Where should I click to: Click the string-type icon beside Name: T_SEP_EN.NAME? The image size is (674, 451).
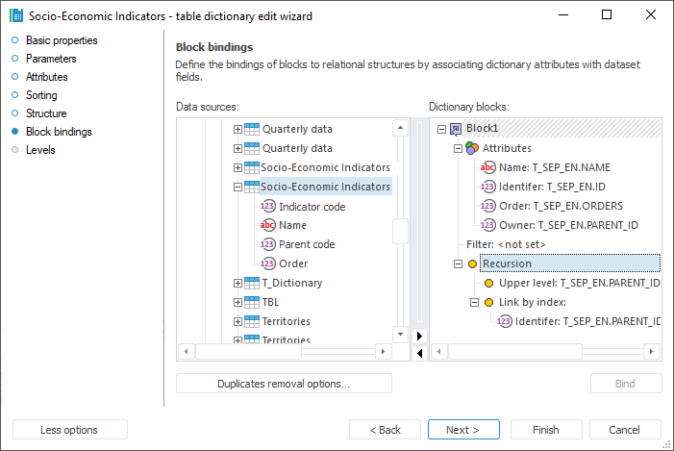click(488, 167)
